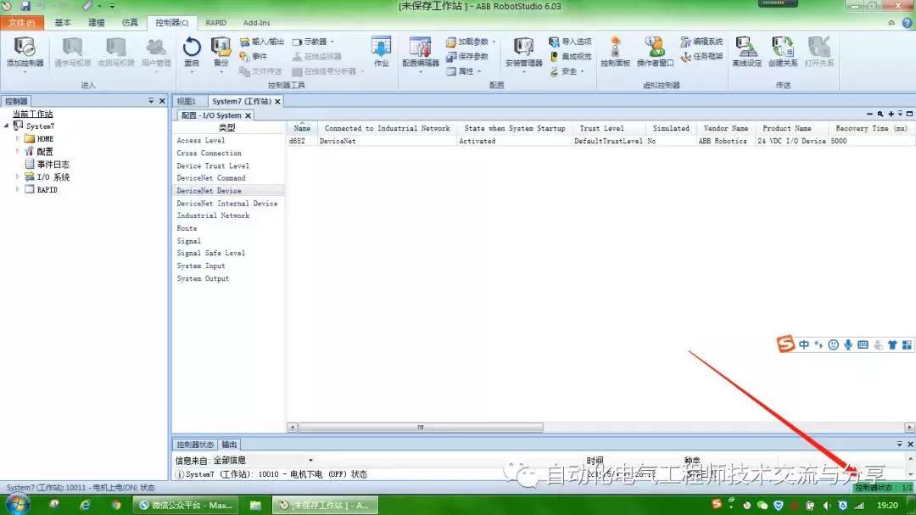Close the System7 (工作站) tab
The height and width of the screenshot is (515, 916).
click(278, 101)
